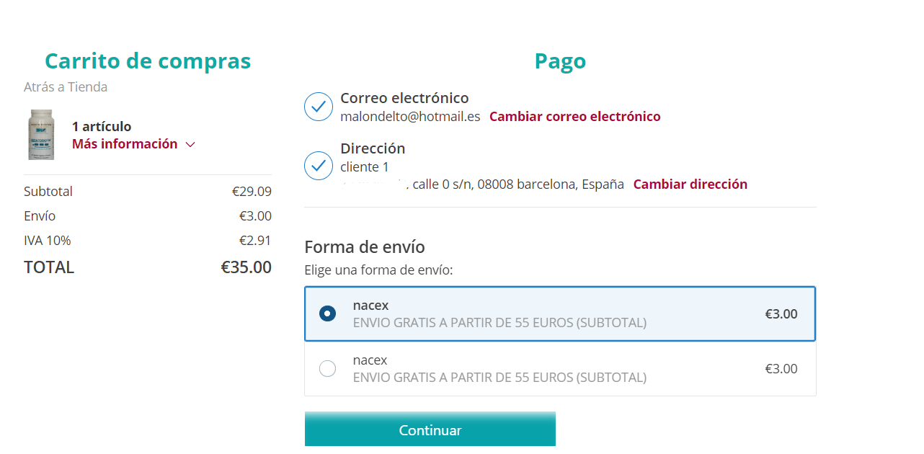The height and width of the screenshot is (454, 924).
Task: Select the first nacex shipping radio button
Action: click(327, 313)
